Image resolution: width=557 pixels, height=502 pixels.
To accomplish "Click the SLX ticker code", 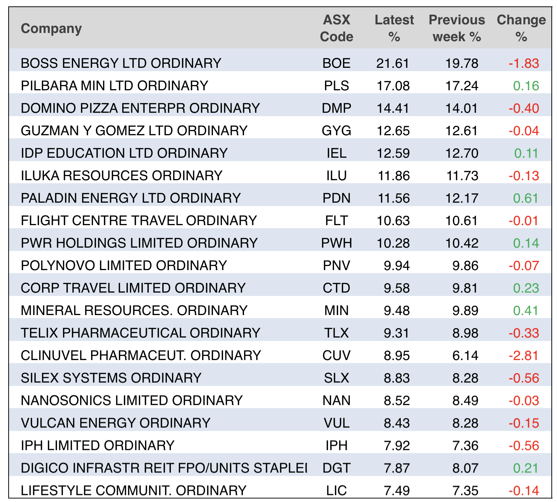I will 336,378.
